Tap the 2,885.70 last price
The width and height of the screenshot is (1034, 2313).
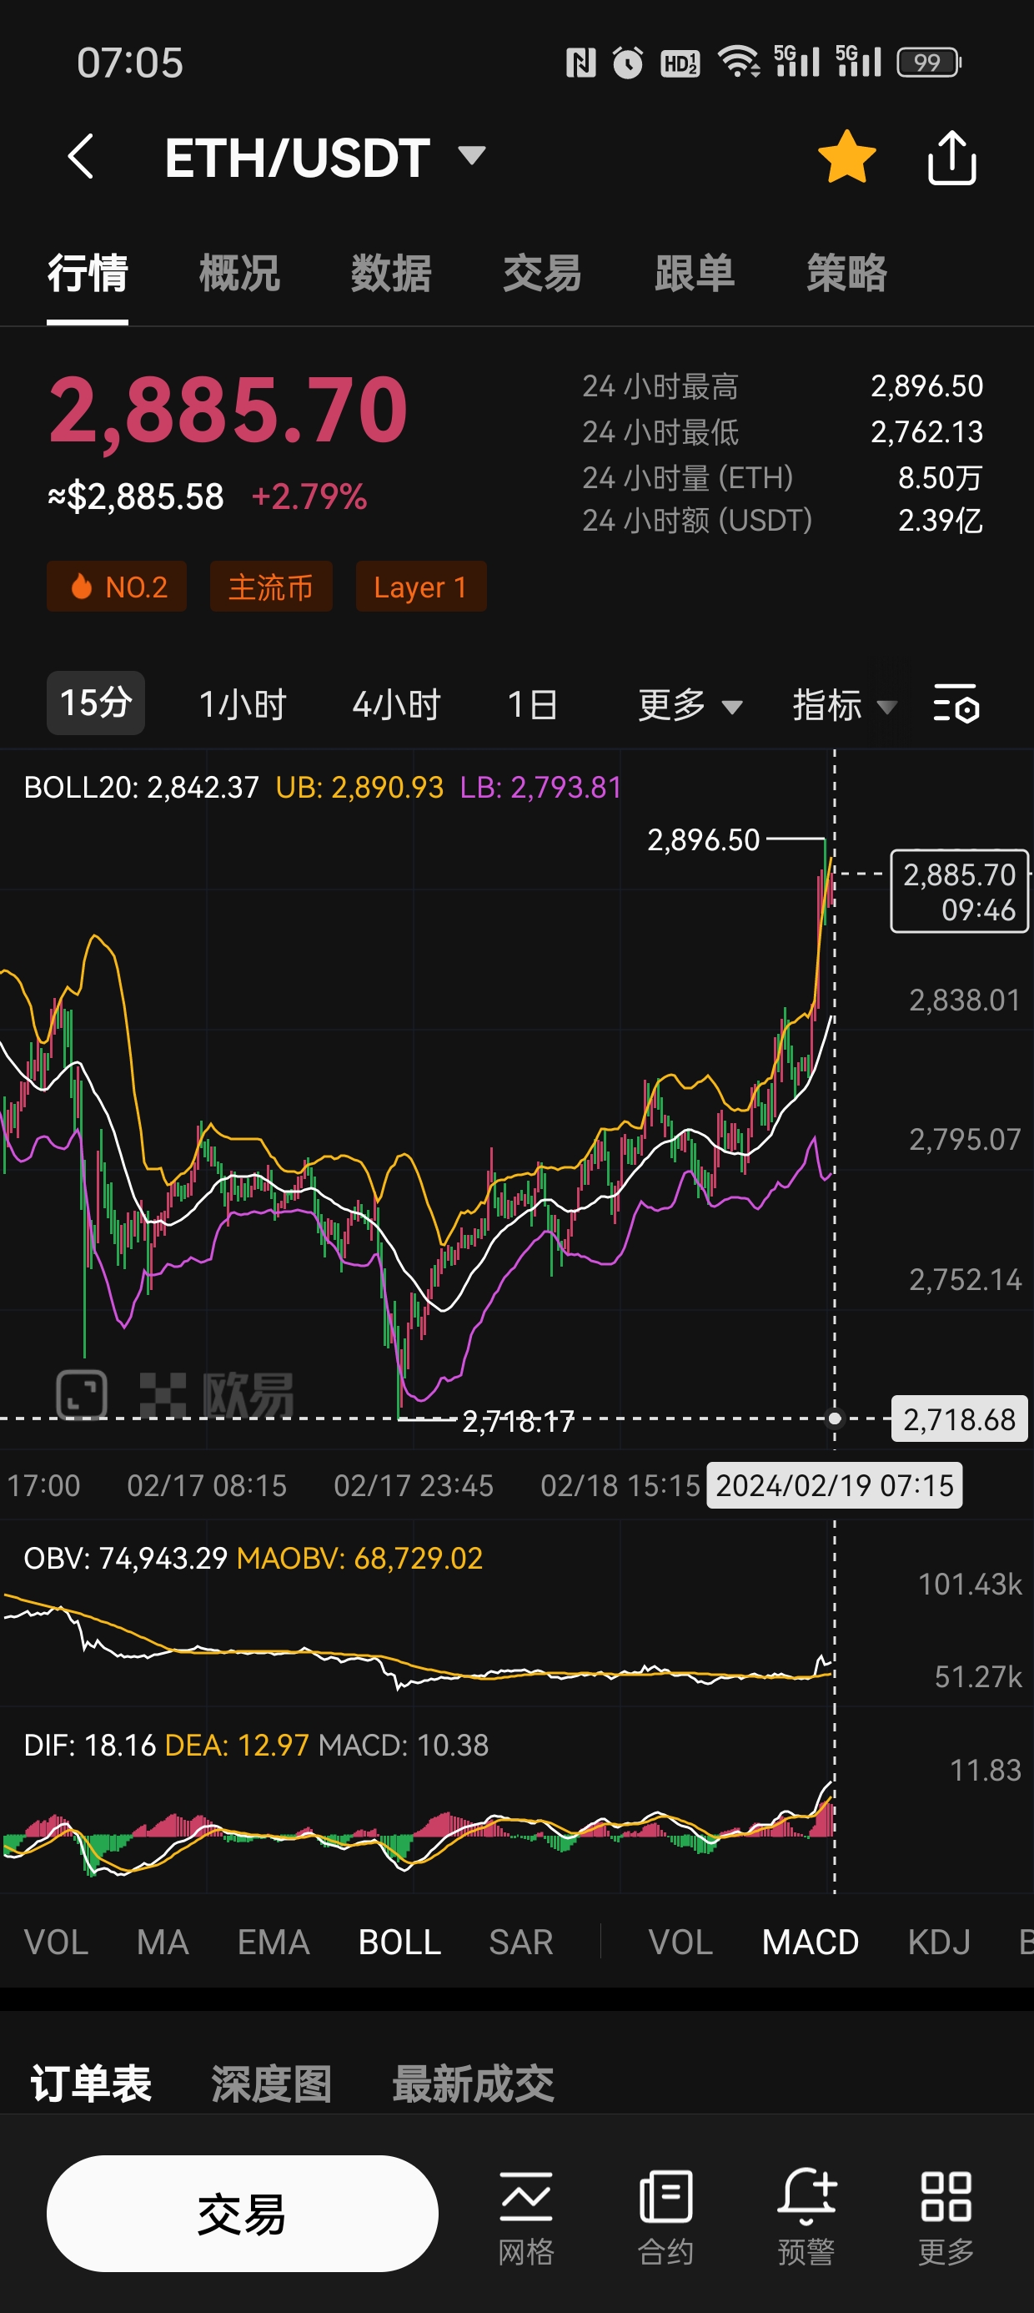(x=228, y=410)
